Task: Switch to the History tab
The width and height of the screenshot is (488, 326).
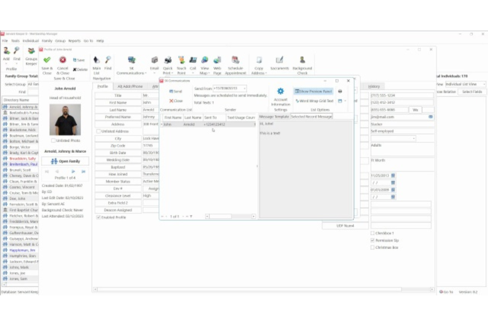Action: [x=374, y=86]
